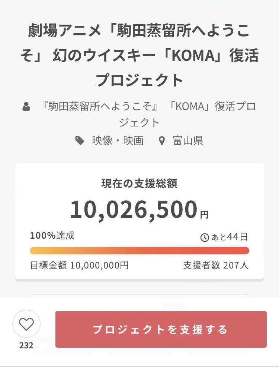The width and height of the screenshot is (279, 367).
Task: Click the tag icon next to 映像・映画
Action: (x=80, y=141)
